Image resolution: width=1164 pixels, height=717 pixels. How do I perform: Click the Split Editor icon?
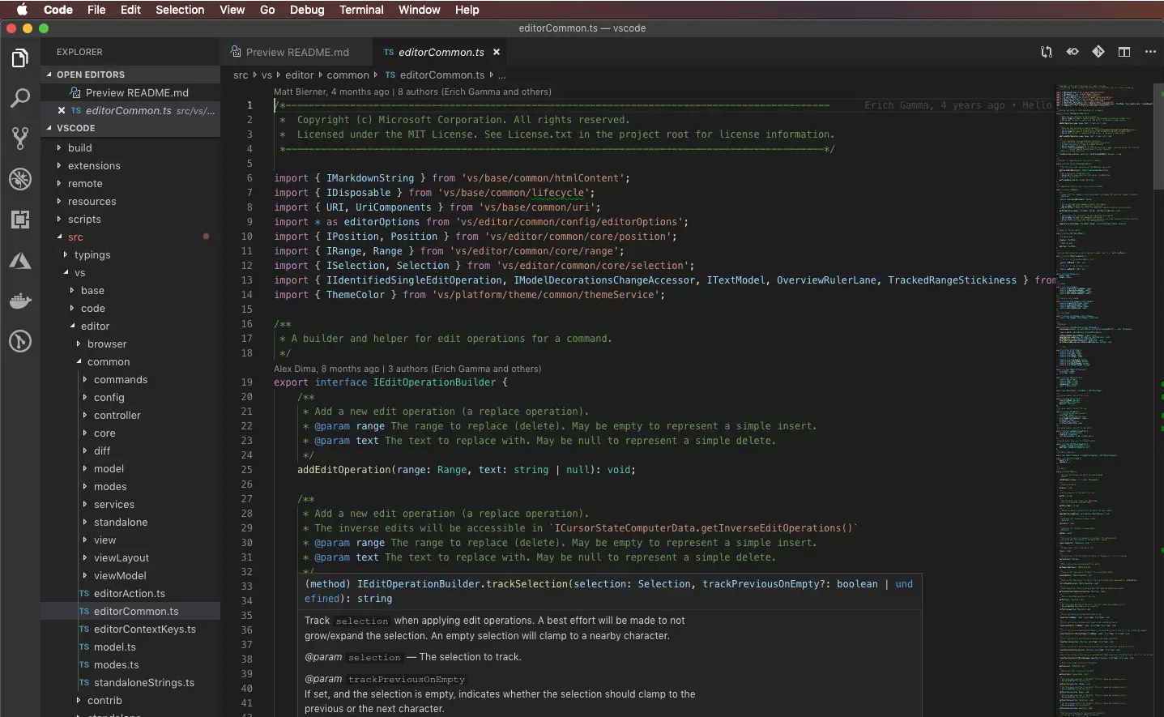[x=1124, y=52]
